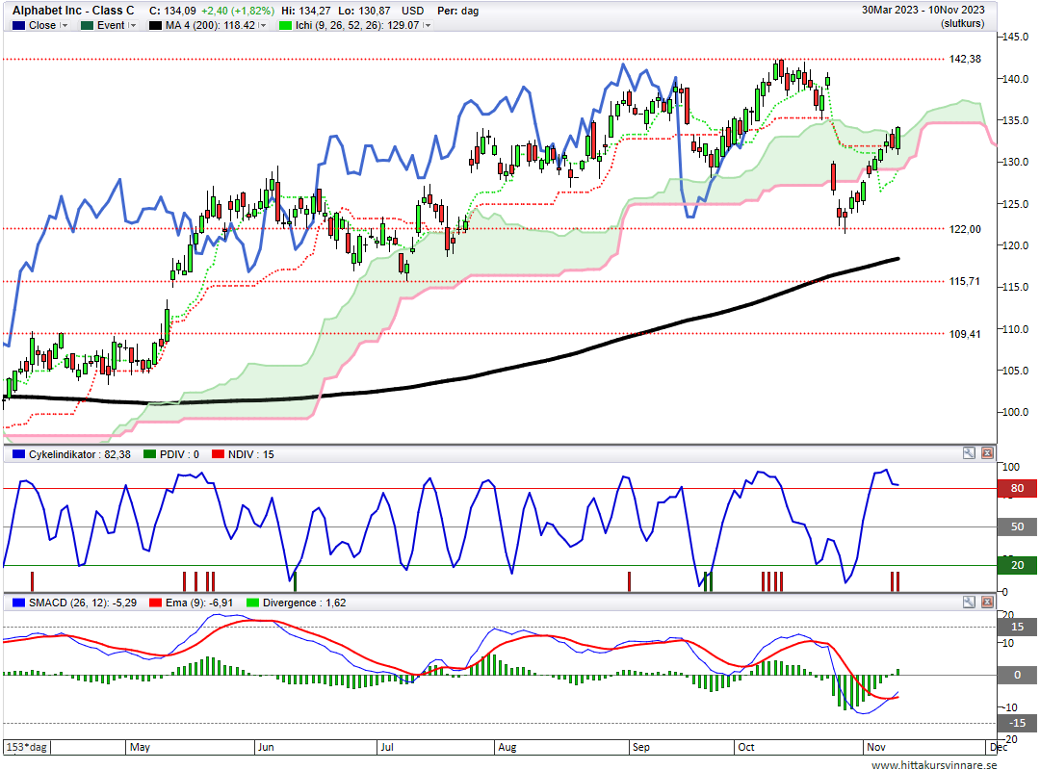The height and width of the screenshot is (770, 1040).
Task: Click the Nov month on the time axis
Action: point(876,748)
